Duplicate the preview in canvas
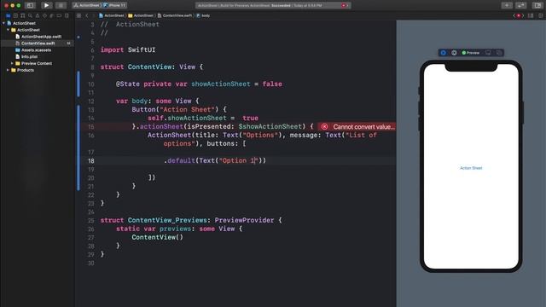Screen dimensions: 546x307 [499, 53]
